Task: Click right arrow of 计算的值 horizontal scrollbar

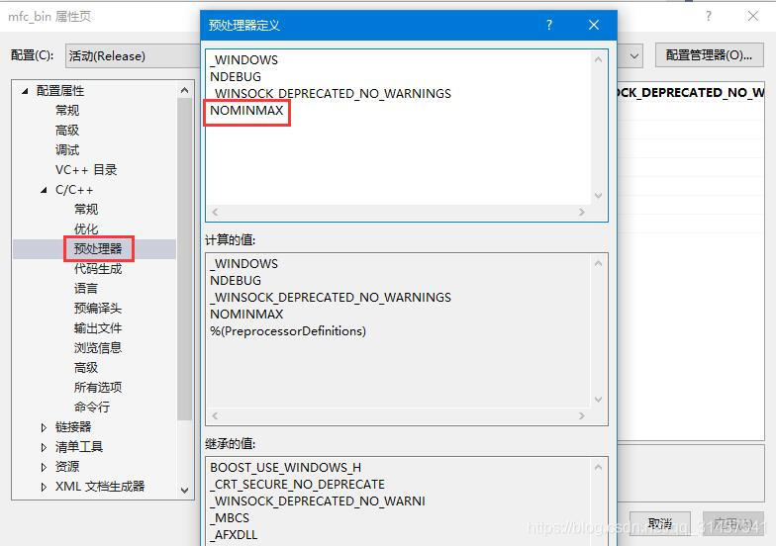Action: (x=582, y=415)
